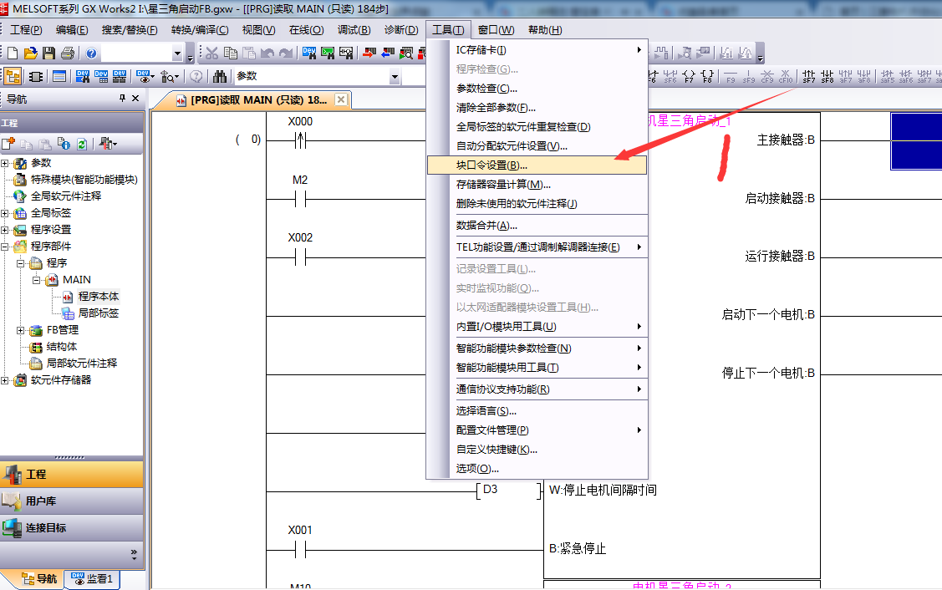Switch to the 监看1 bottom tab

[94, 579]
